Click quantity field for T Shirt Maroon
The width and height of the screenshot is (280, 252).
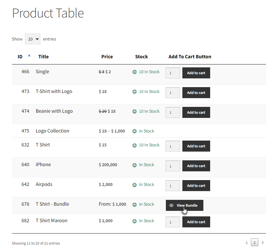(x=173, y=222)
